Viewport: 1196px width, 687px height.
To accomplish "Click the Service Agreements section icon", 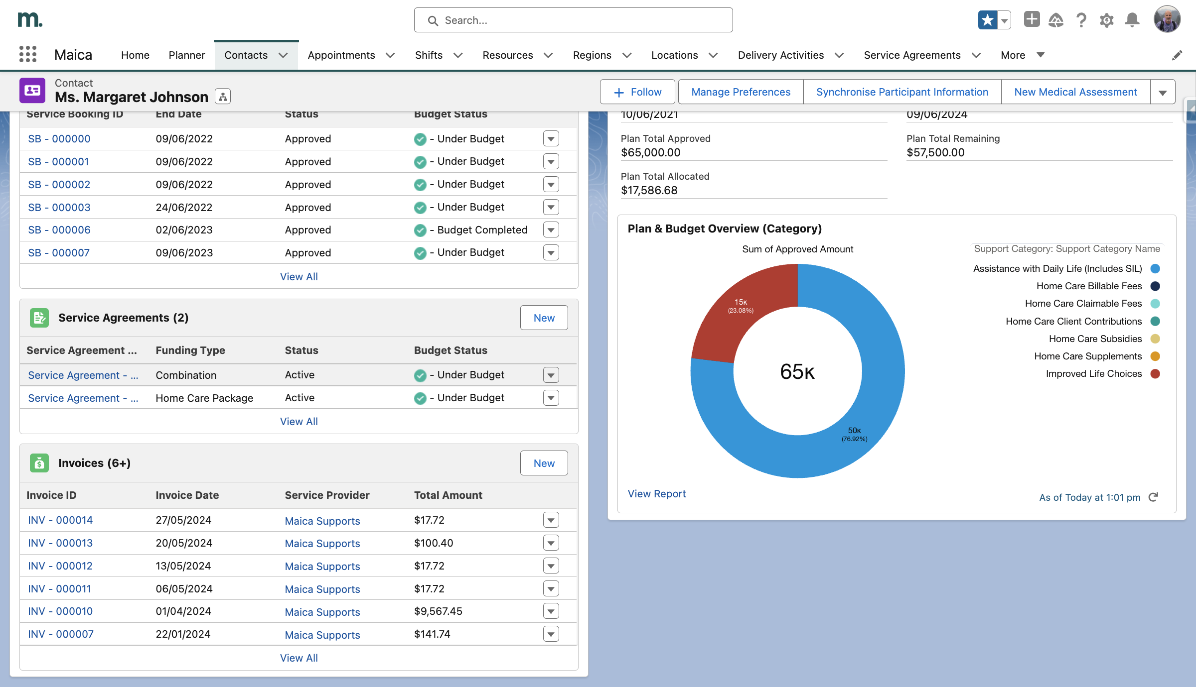I will tap(39, 318).
